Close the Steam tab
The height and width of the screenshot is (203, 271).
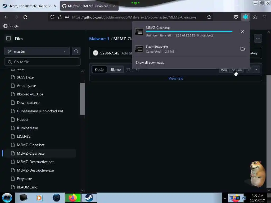click(55, 6)
